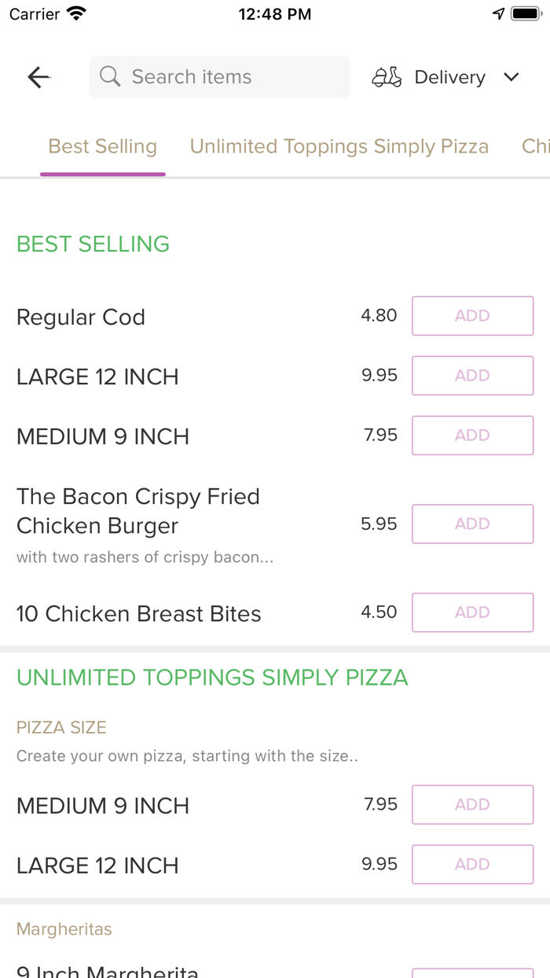Image resolution: width=550 pixels, height=978 pixels.
Task: Open the Delivery options dropdown
Action: pyautogui.click(x=449, y=76)
